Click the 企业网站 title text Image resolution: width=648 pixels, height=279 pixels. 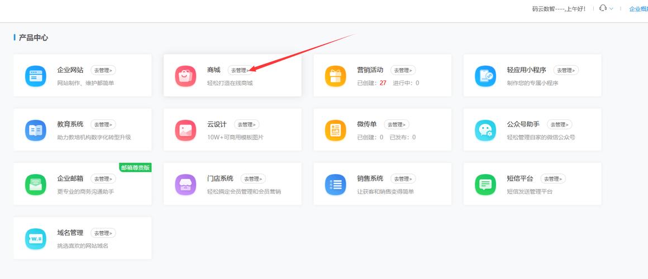pos(70,70)
